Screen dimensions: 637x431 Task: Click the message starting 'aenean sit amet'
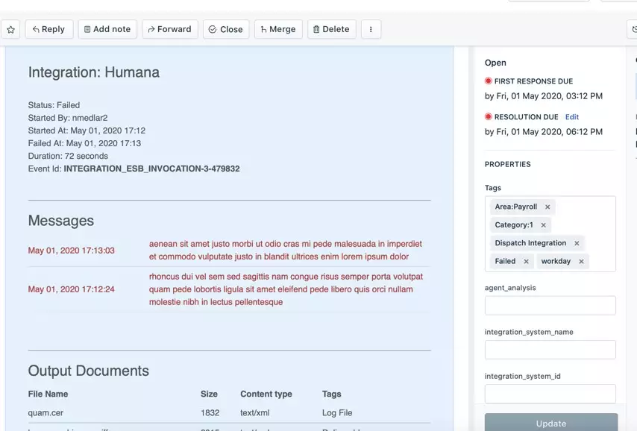[x=286, y=251]
